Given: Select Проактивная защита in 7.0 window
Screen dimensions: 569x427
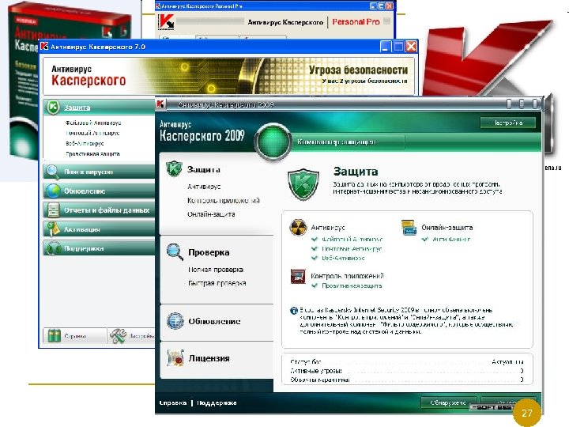Looking at the screenshot, I should 92,154.
